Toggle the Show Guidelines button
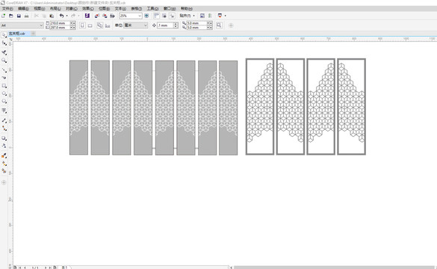This screenshot has height=269, width=437. (173, 16)
